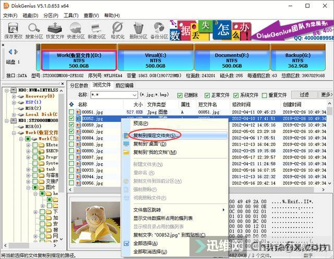Click the Format partition icon
334x259 pixels.
point(117,29)
